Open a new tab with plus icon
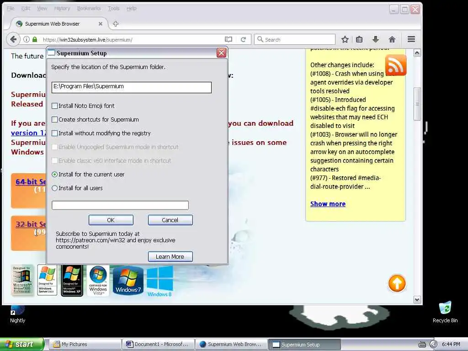This screenshot has width=468, height=351. [x=116, y=24]
